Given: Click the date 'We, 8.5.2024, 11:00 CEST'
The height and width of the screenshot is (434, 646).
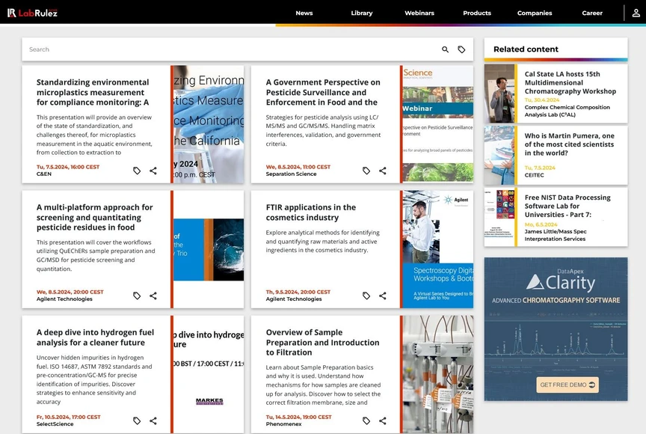Looking at the screenshot, I should 298,167.
